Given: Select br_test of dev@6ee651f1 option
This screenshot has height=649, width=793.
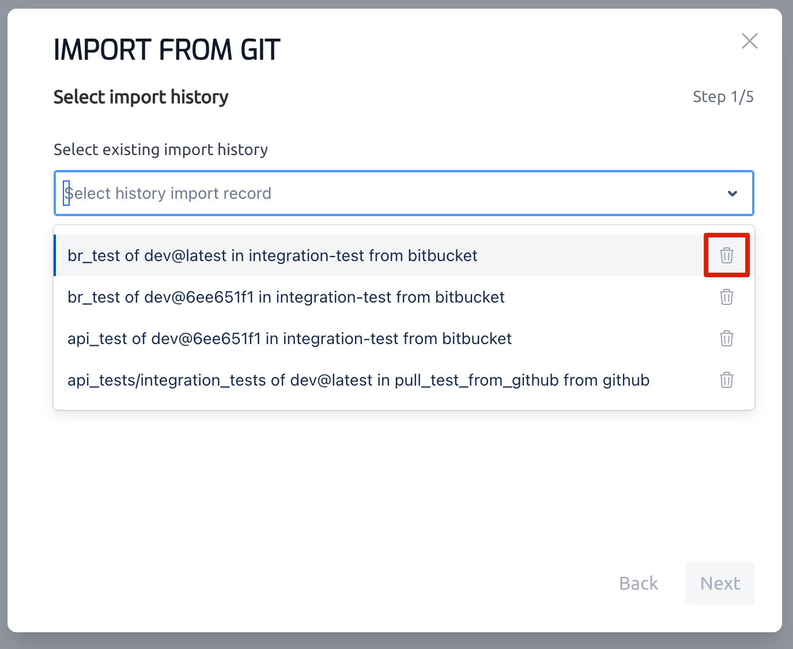Looking at the screenshot, I should (x=286, y=297).
